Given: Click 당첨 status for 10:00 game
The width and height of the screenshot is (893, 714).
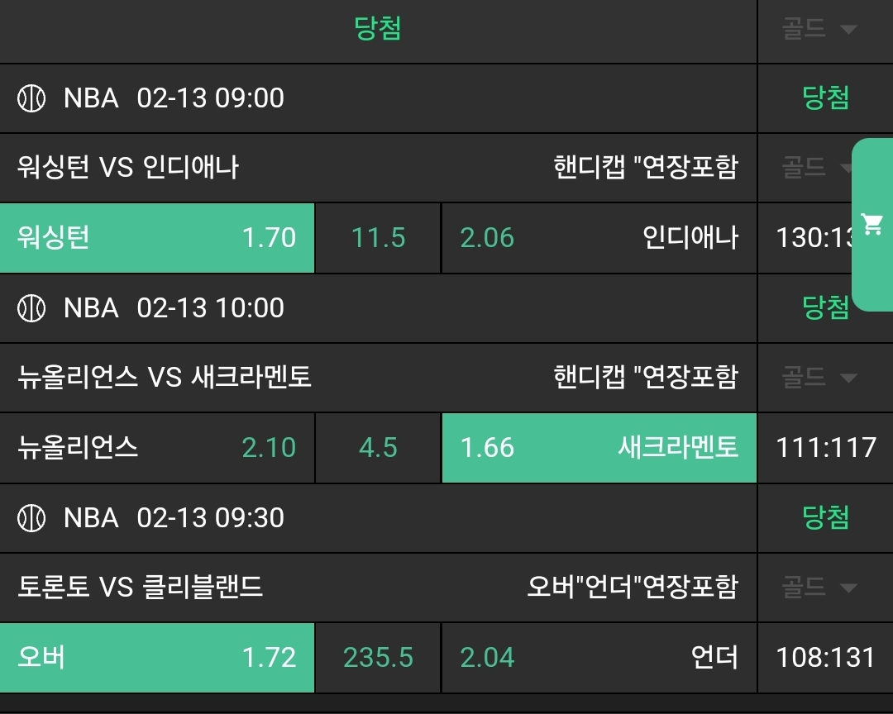Looking at the screenshot, I should pyautogui.click(x=825, y=308).
